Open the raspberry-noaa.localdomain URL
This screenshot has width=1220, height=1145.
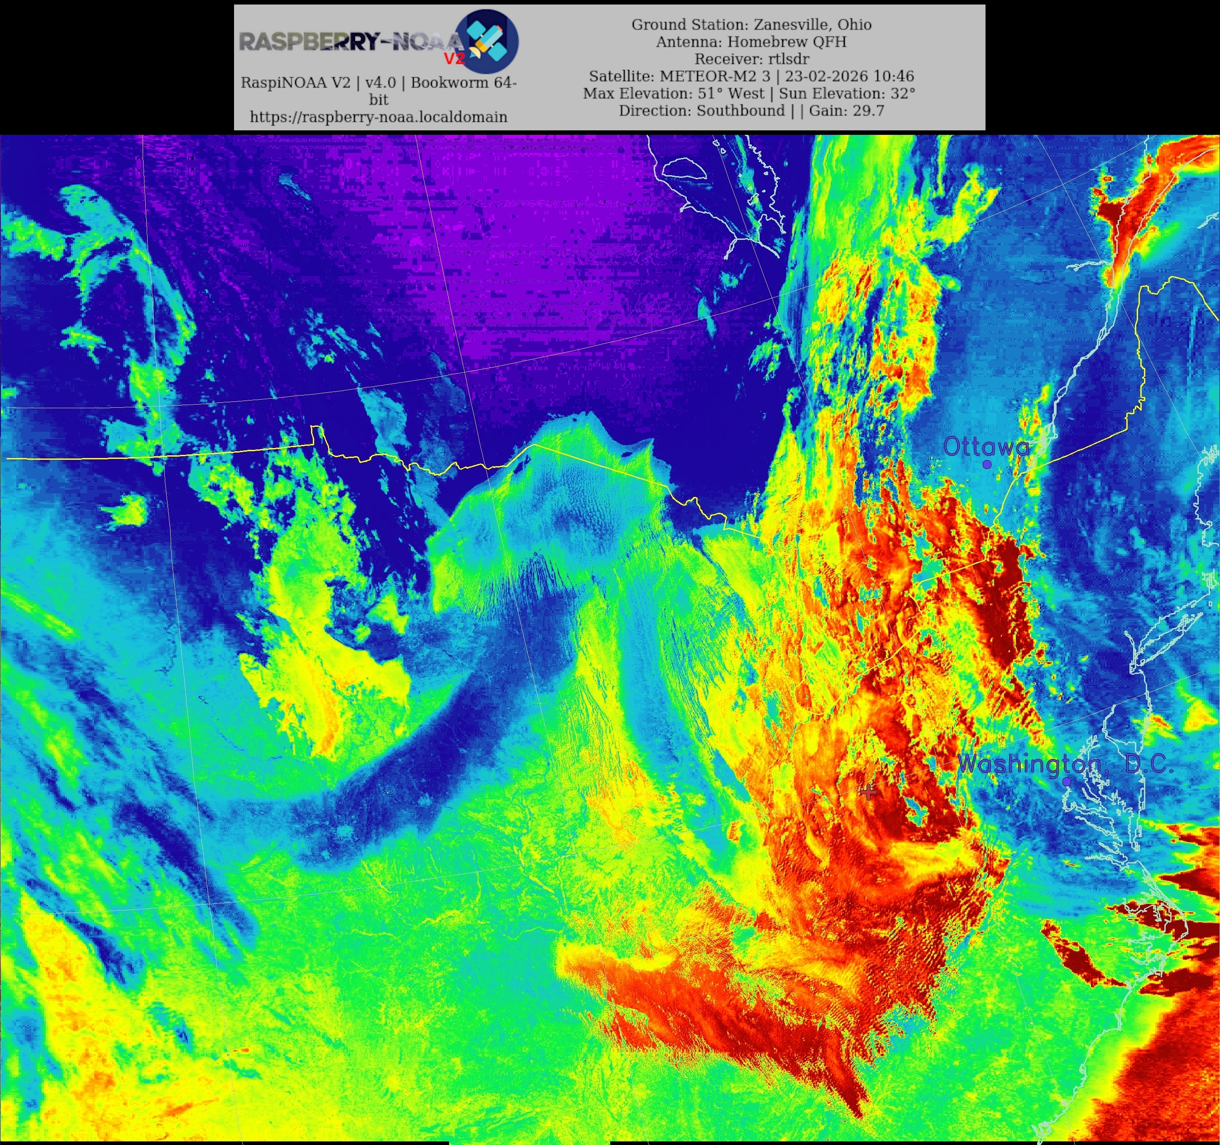coord(378,117)
